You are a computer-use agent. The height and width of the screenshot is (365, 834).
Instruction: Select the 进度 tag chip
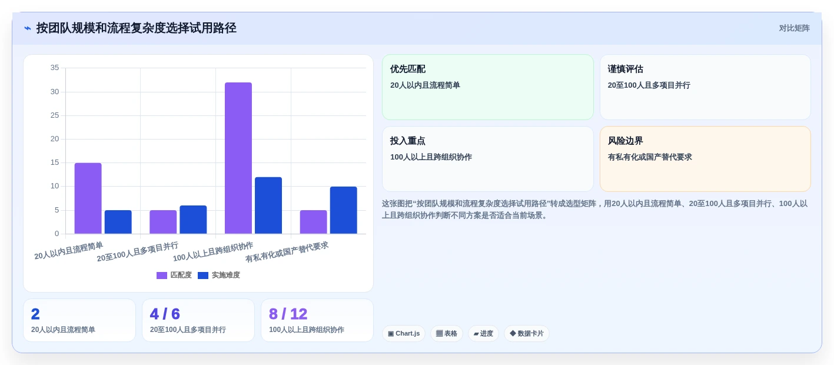click(483, 334)
